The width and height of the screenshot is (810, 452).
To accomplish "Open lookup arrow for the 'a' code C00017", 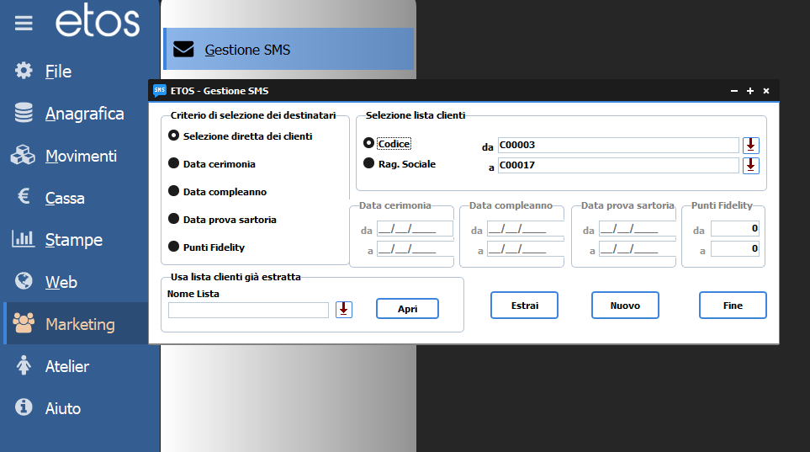I will pyautogui.click(x=750, y=166).
